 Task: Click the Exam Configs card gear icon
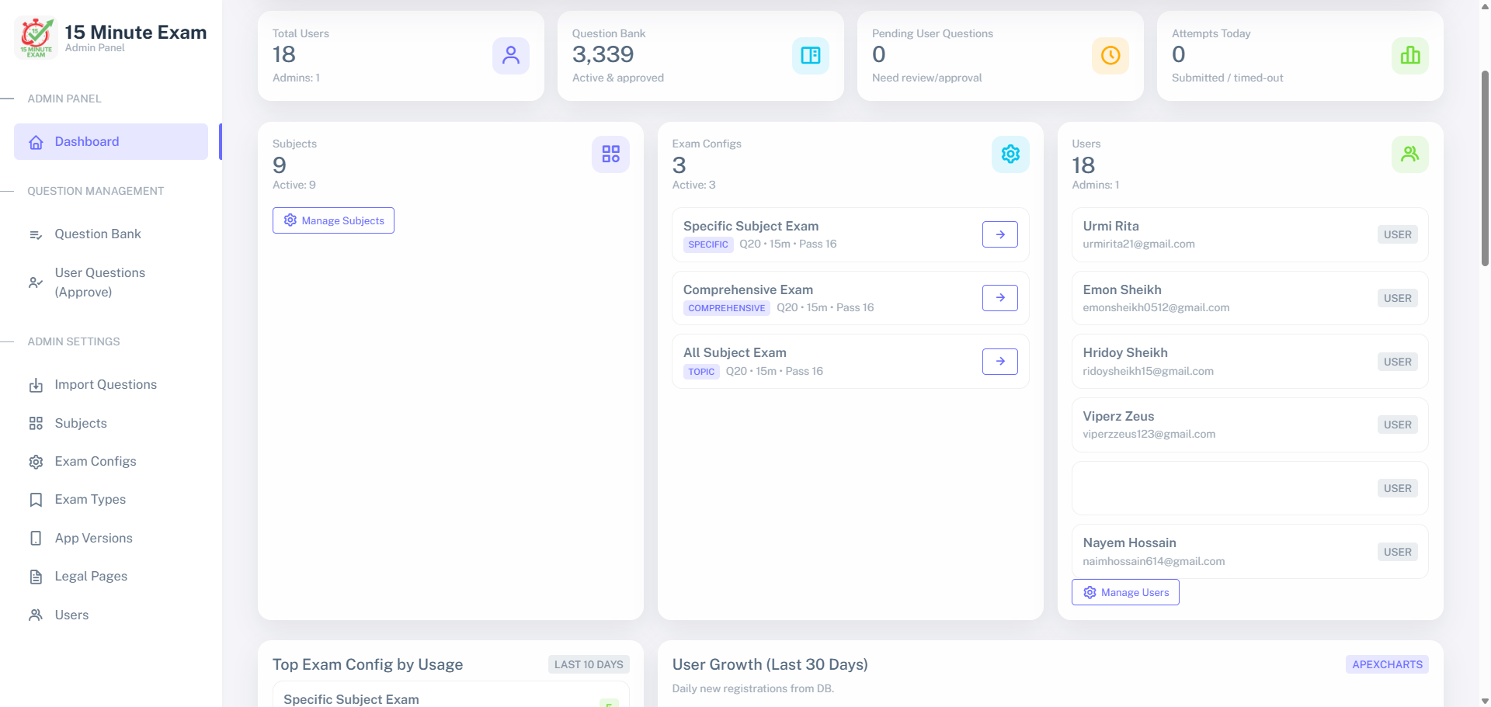click(1010, 154)
